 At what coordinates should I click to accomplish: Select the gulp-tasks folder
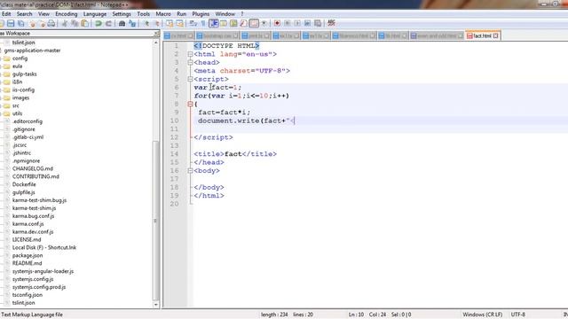pos(24,74)
